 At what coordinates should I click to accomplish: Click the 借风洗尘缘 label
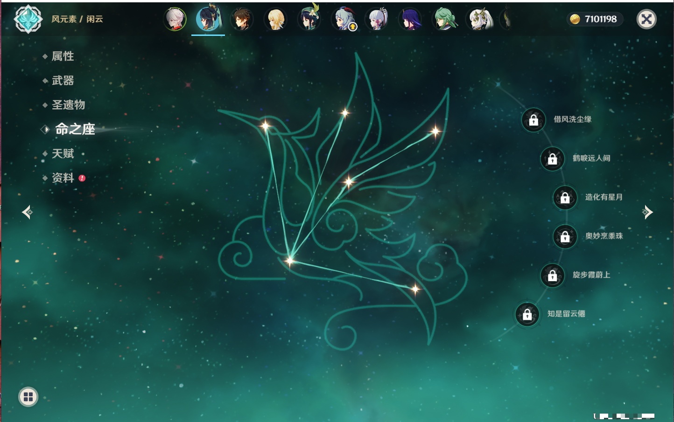(x=572, y=119)
